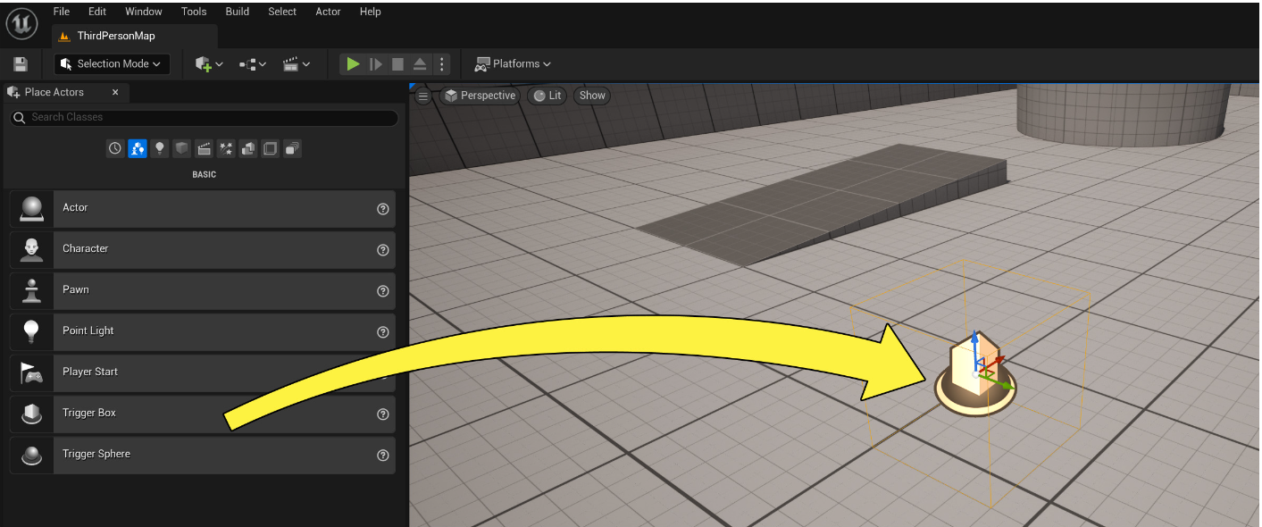Screen dimensions: 1262x527
Task: Select the Character row in the list
Action: click(203, 249)
